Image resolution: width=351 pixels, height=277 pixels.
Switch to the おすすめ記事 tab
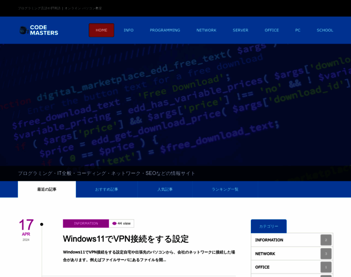(107, 189)
